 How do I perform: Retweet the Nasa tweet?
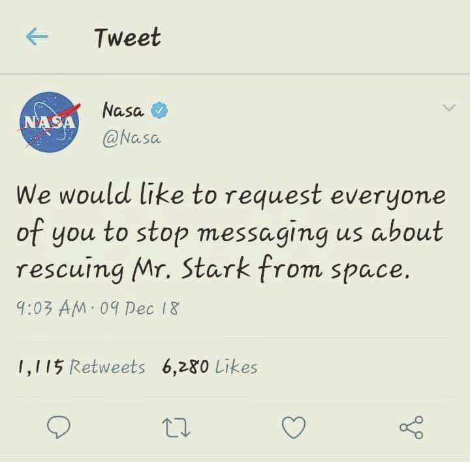click(x=176, y=427)
